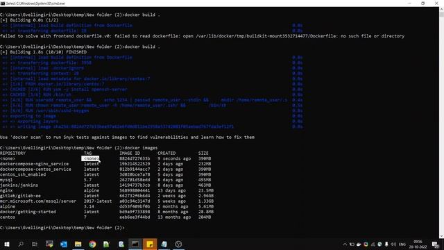Open the green app icon right of Chrome

point(106,244)
